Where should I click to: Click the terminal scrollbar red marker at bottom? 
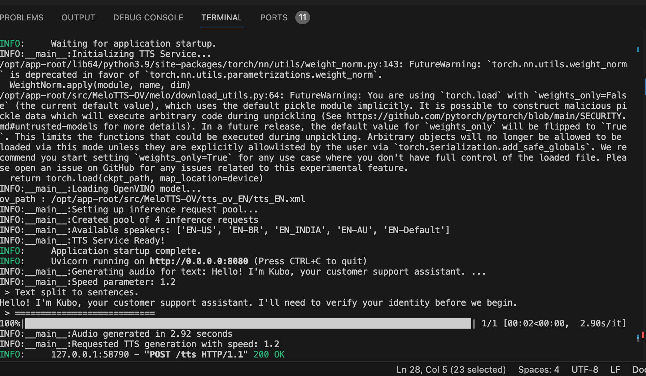pyautogui.click(x=643, y=335)
